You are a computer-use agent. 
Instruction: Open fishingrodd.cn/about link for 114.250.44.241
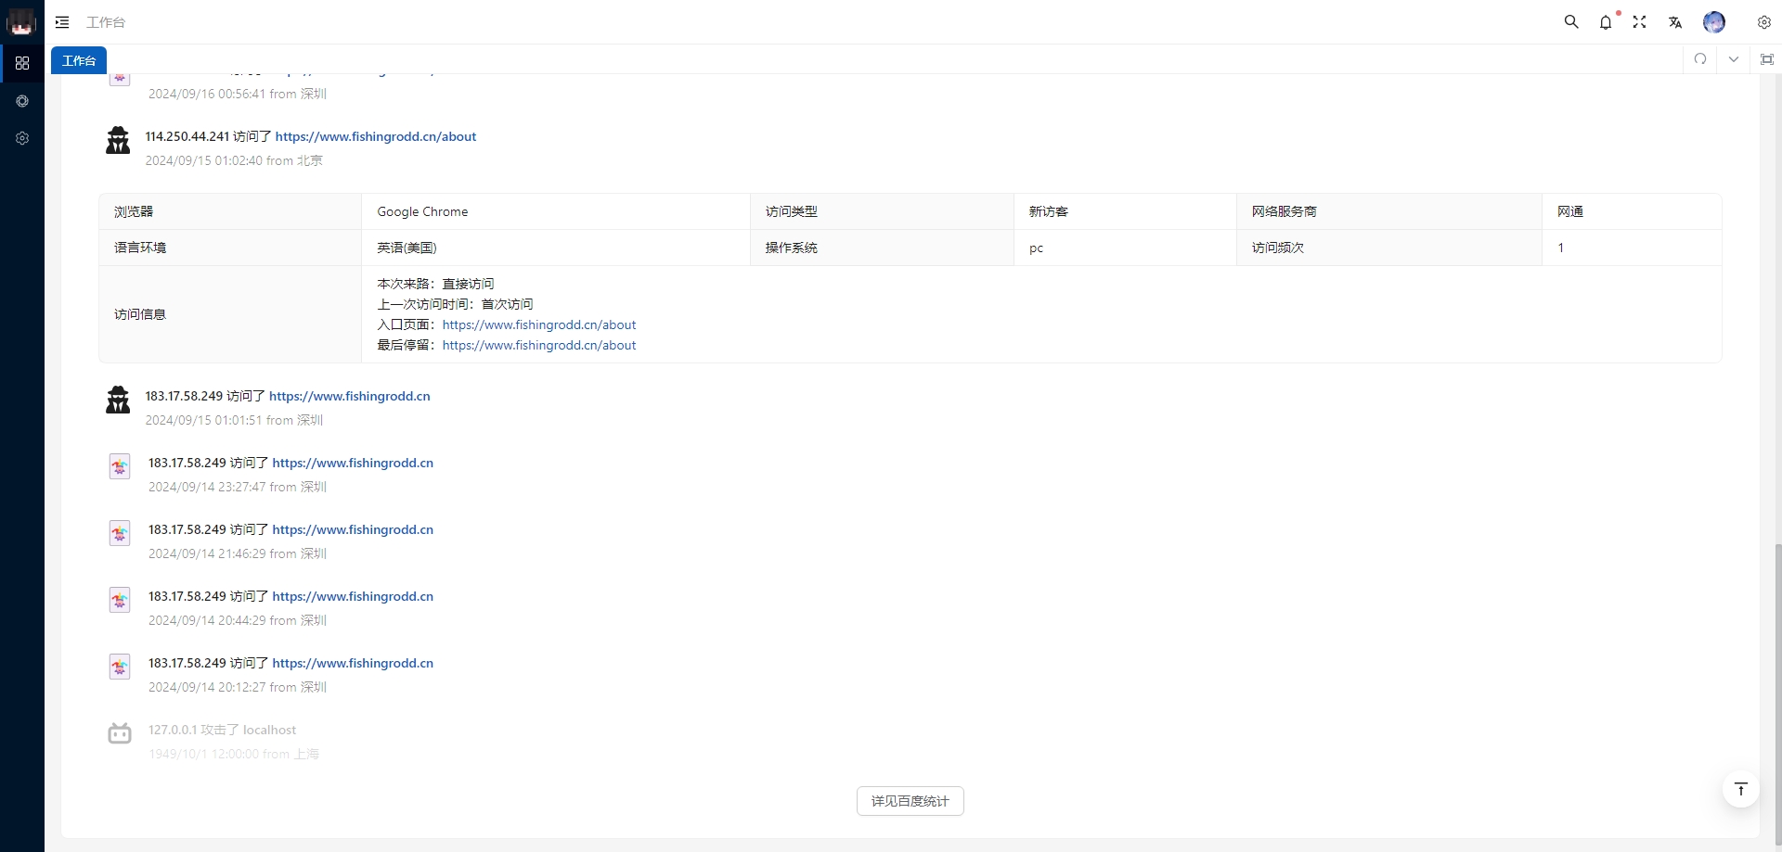(375, 136)
